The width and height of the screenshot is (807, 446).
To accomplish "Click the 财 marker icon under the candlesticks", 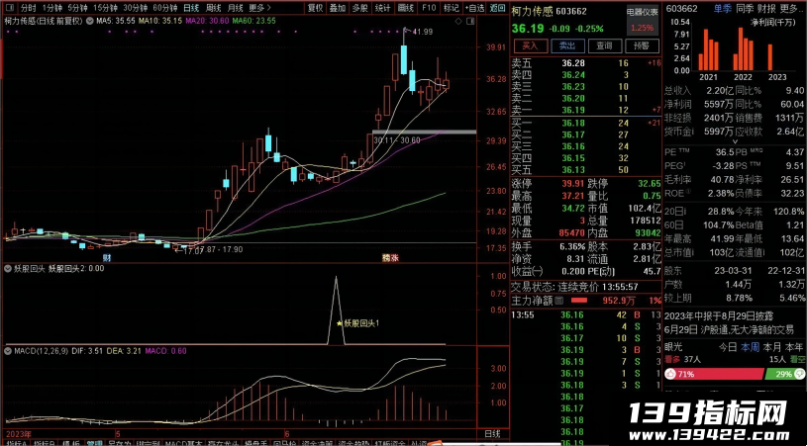I will tap(107, 256).
